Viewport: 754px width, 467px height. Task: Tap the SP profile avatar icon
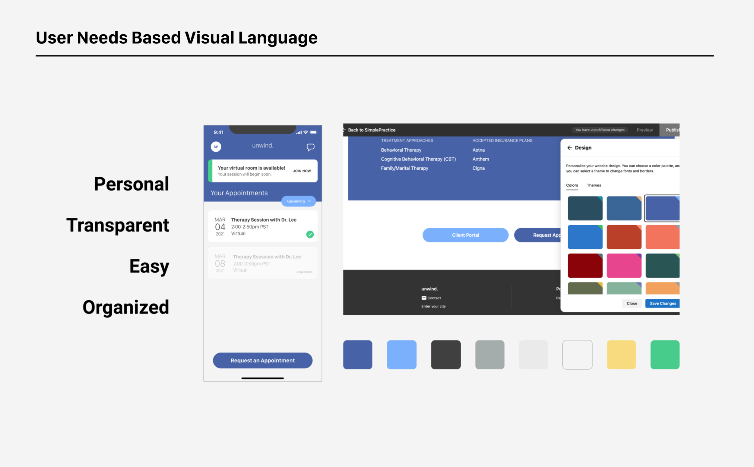216,147
